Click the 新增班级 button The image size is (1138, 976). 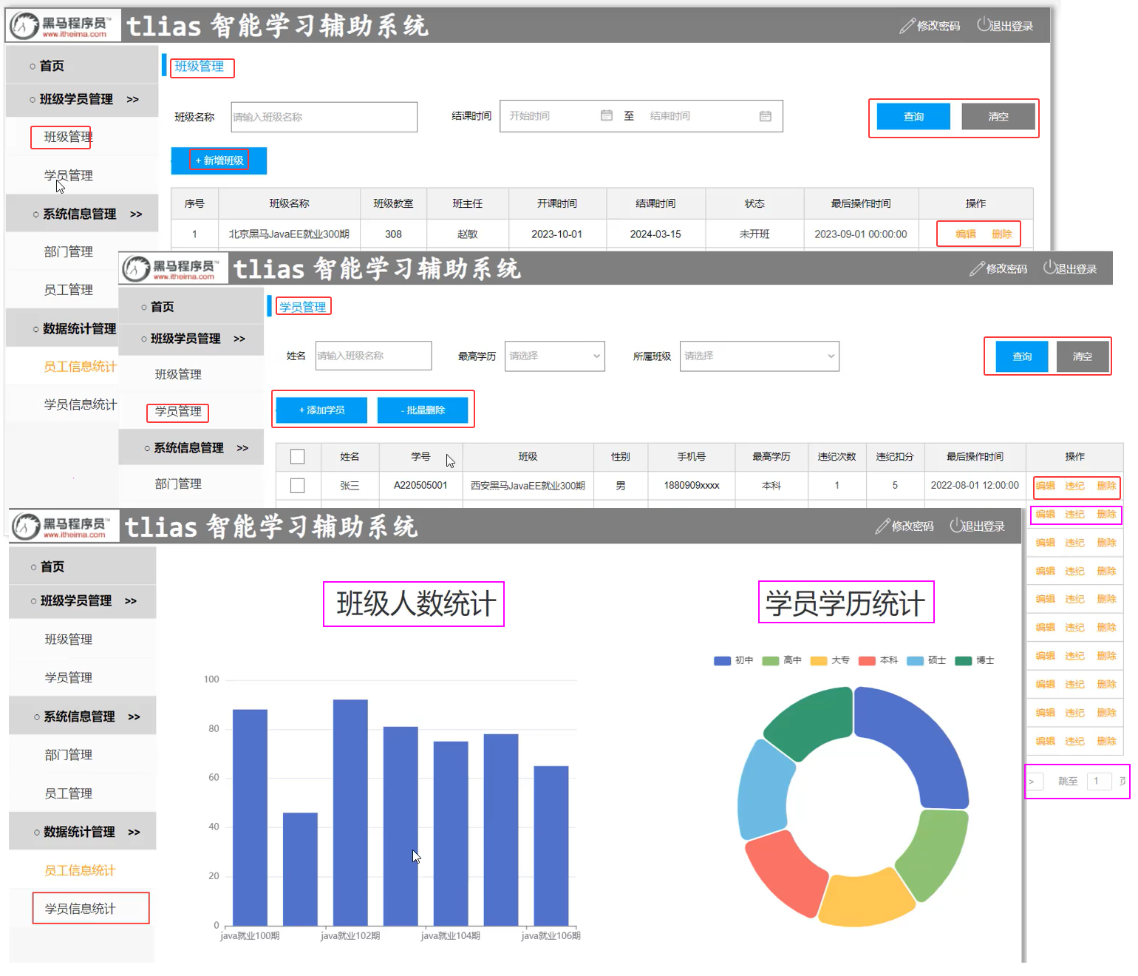point(219,160)
